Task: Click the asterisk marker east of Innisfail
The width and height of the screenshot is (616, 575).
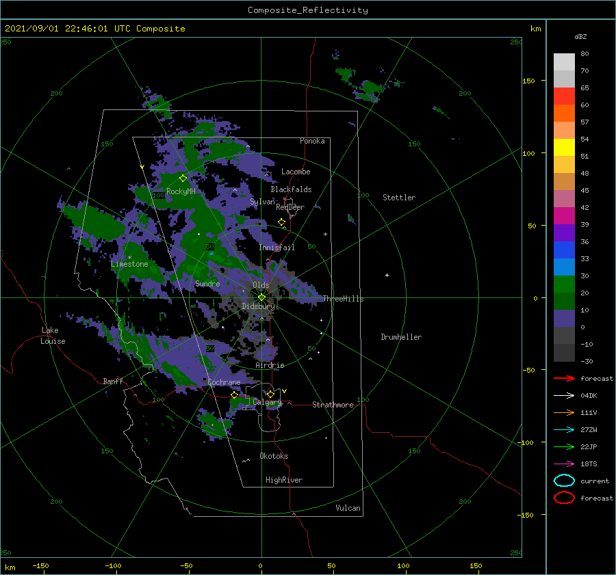Action: coord(325,235)
